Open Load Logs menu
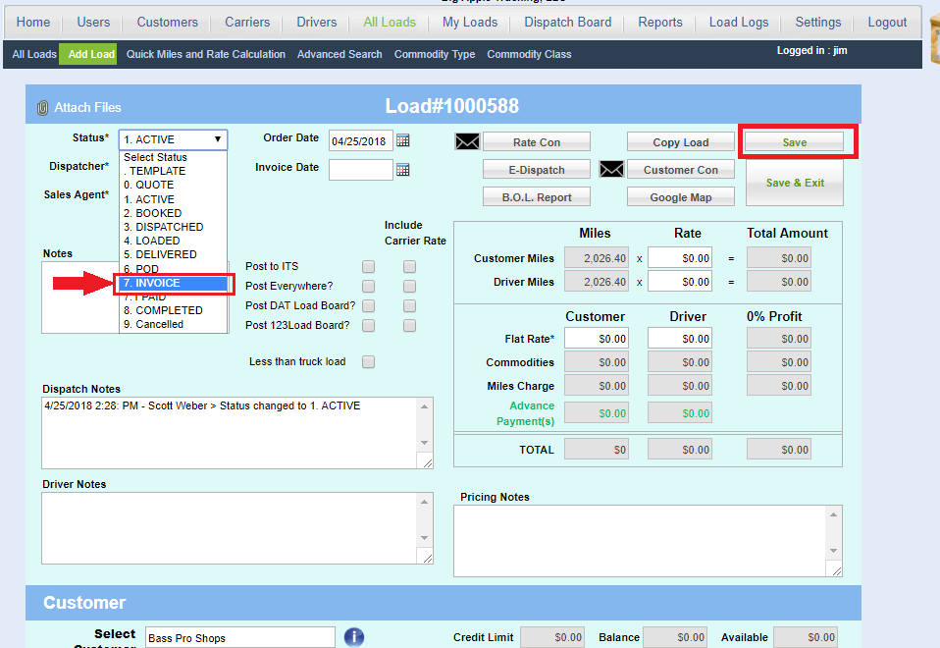This screenshot has width=940, height=648. pyautogui.click(x=739, y=23)
